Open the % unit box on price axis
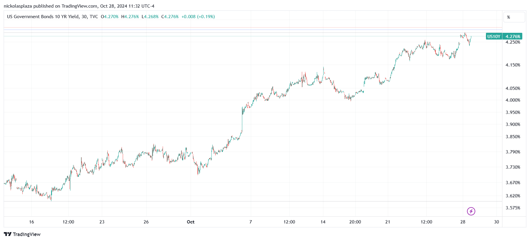 pyautogui.click(x=514, y=17)
